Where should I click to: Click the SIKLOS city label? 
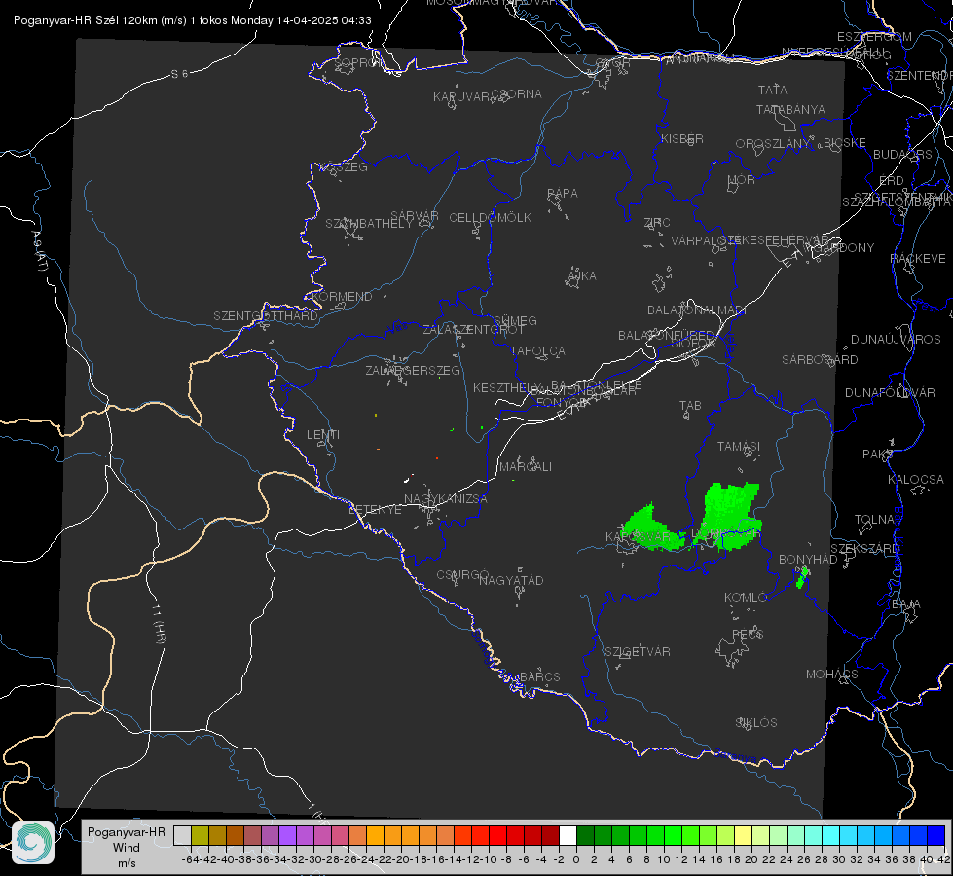pos(756,723)
